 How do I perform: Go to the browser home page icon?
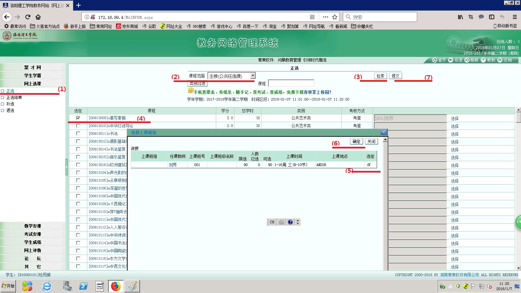tap(38, 17)
